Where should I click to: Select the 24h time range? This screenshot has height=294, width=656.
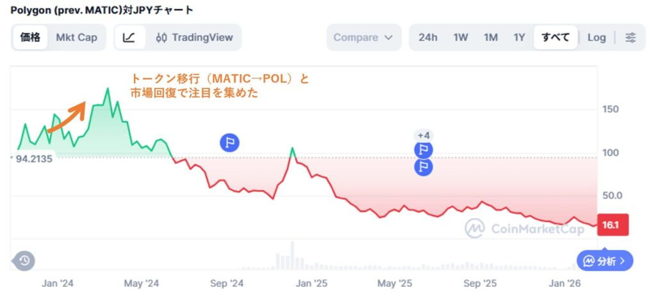[428, 38]
